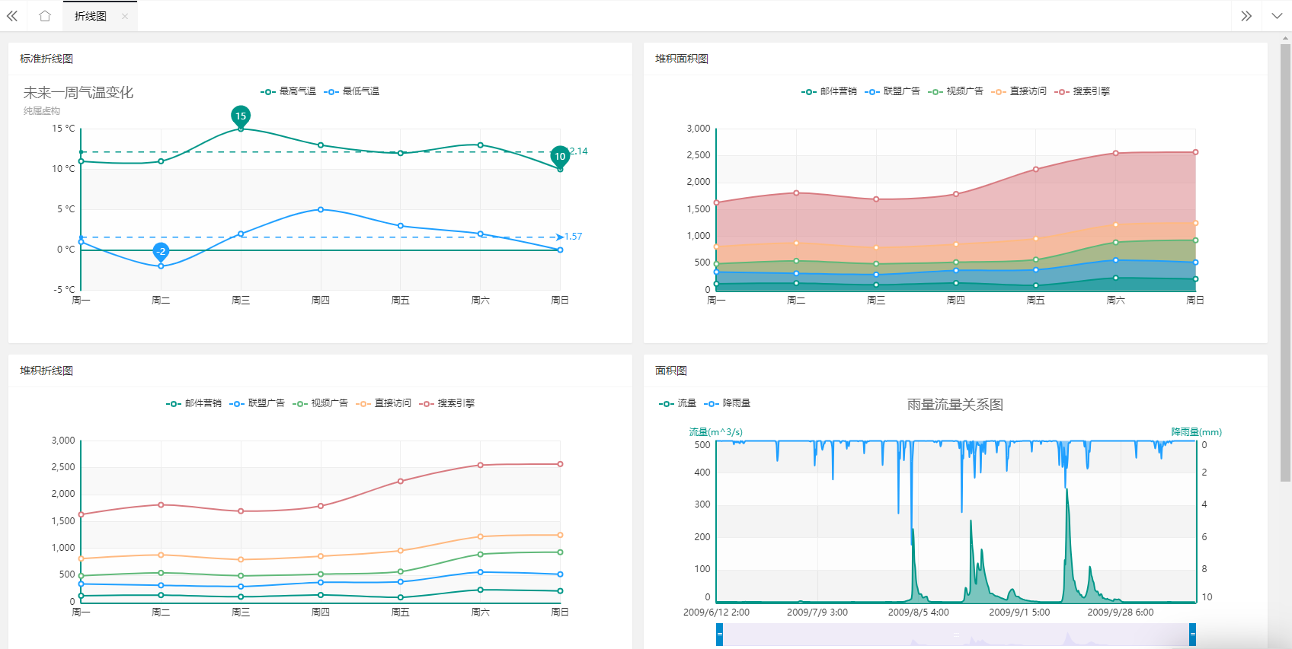This screenshot has height=649, width=1292.
Task: Select the 折线图 tab
Action: (91, 16)
